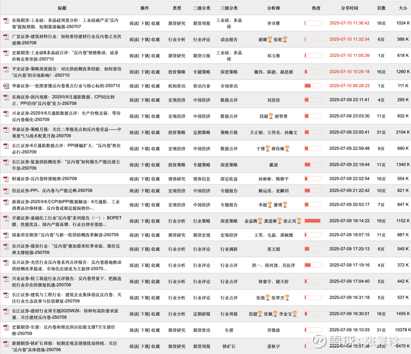Click analyst name 李卓雅
This screenshot has width=411, height=354.
tap(273, 24)
